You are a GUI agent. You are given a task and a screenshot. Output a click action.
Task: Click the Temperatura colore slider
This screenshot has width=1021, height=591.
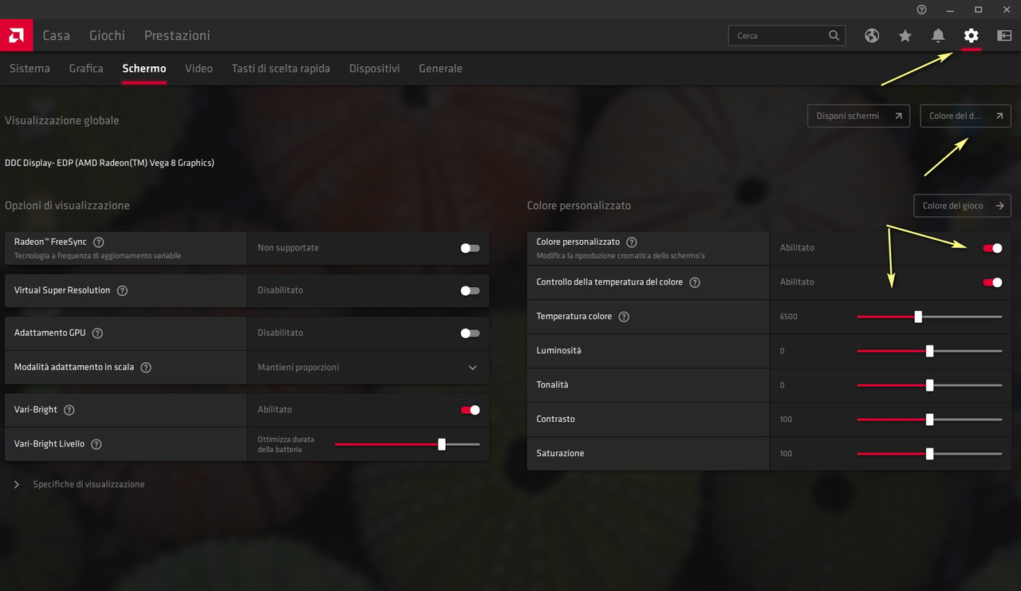point(929,317)
